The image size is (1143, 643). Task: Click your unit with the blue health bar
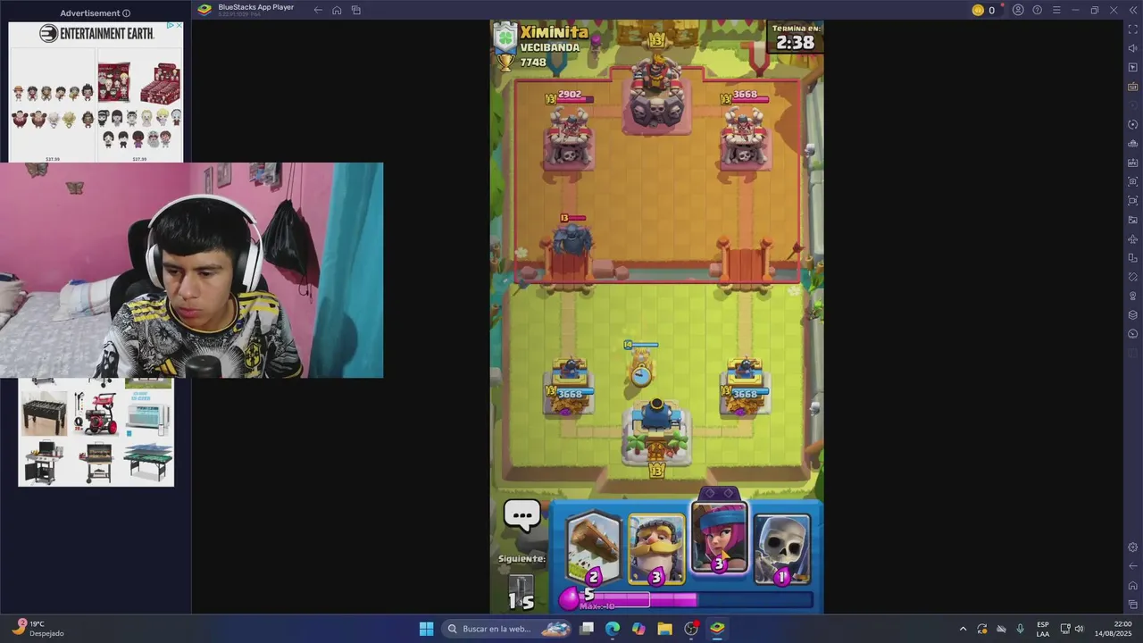pos(641,368)
